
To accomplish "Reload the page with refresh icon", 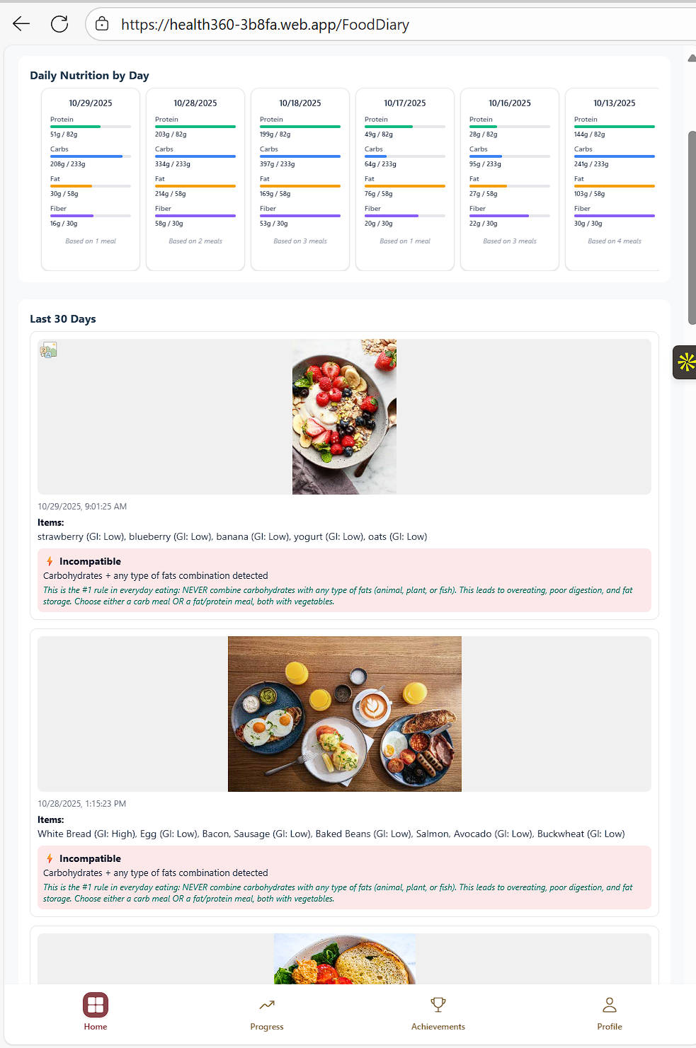I will click(x=59, y=24).
